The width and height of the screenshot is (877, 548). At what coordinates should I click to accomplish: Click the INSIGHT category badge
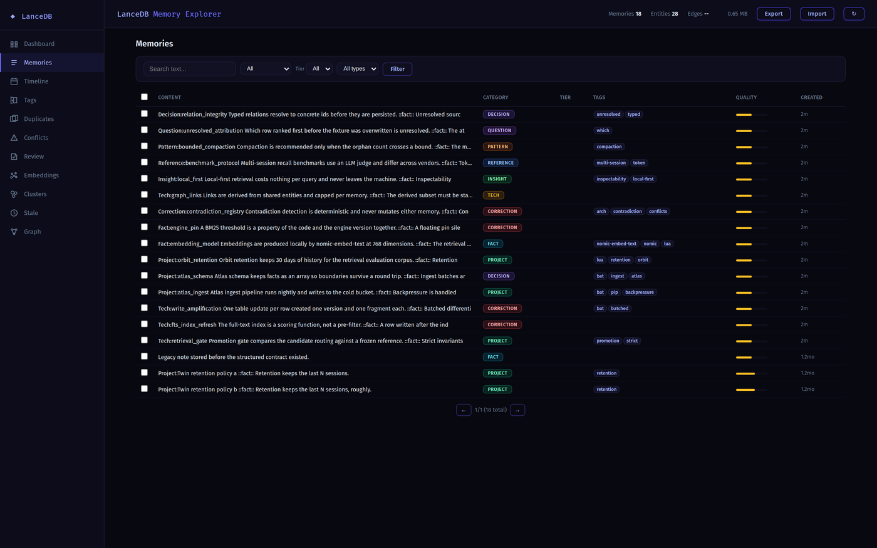pyautogui.click(x=497, y=179)
